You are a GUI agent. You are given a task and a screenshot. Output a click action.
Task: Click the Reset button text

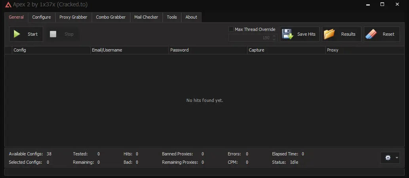click(x=388, y=34)
